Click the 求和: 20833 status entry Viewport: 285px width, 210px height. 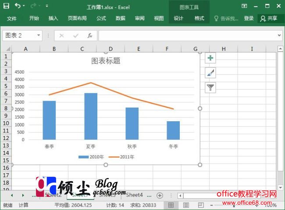coord(143,205)
